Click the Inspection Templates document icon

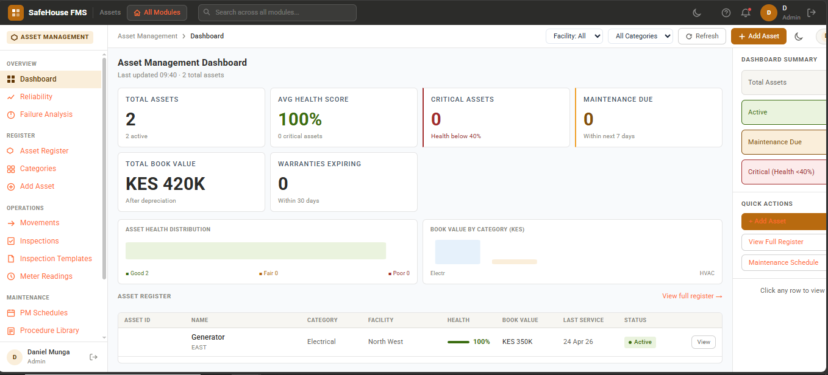pyautogui.click(x=11, y=259)
